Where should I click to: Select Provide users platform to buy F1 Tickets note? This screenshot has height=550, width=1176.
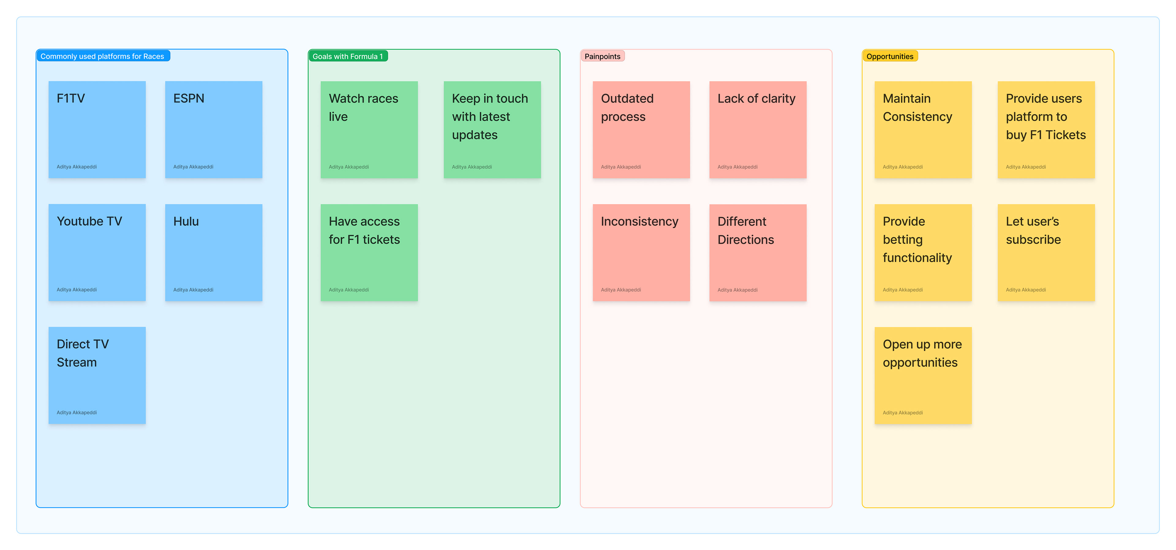(x=1046, y=129)
